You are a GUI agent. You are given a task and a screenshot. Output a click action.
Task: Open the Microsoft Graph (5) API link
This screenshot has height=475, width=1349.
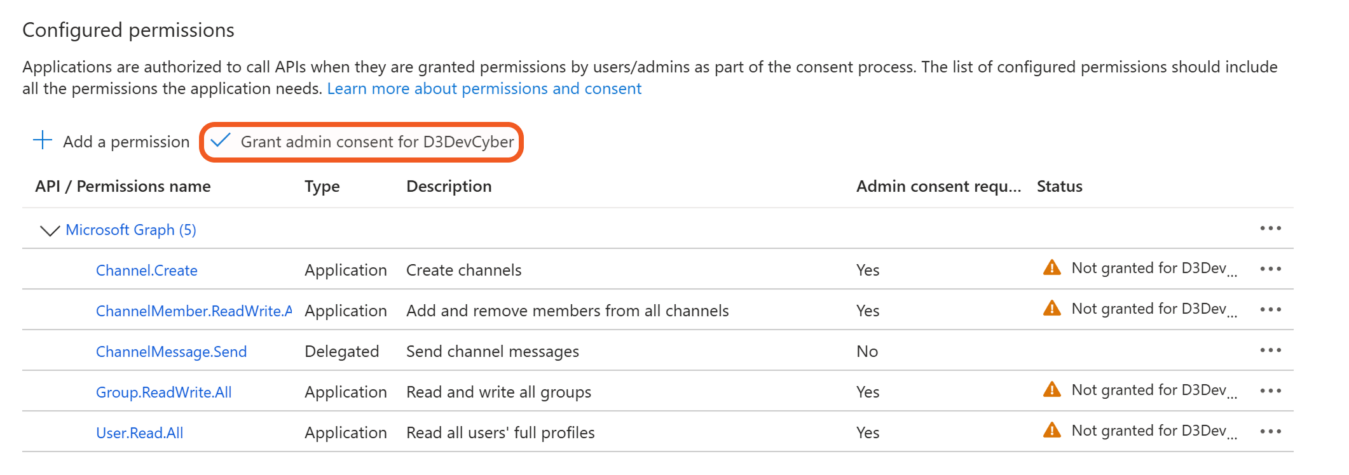(131, 230)
